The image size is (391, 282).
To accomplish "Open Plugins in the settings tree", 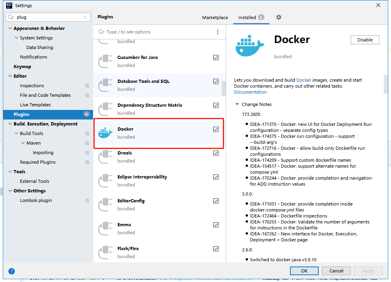I will coord(48,114).
